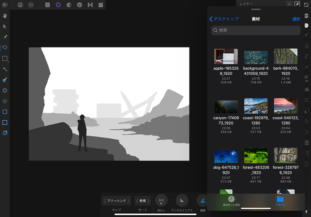Toggle the pin icon on layer panel
Image resolution: width=311 pixels, height=217 pixels.
pyautogui.click(x=297, y=4)
